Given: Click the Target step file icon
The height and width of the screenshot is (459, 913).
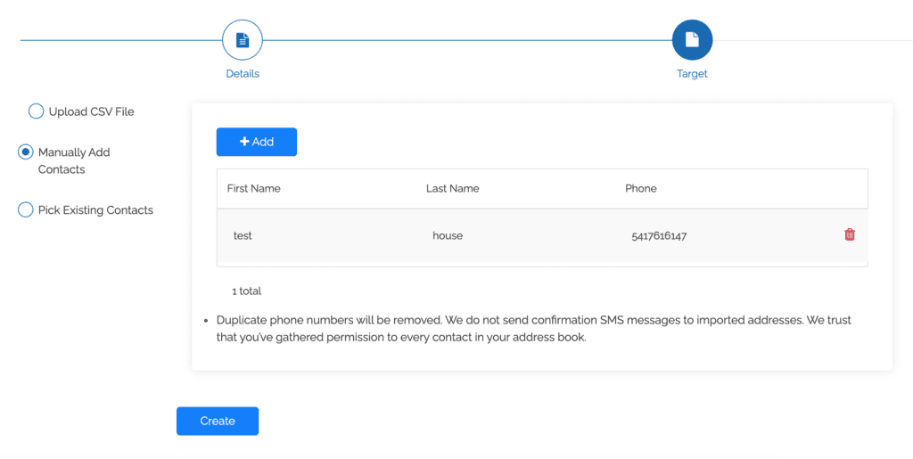Looking at the screenshot, I should click(x=692, y=40).
